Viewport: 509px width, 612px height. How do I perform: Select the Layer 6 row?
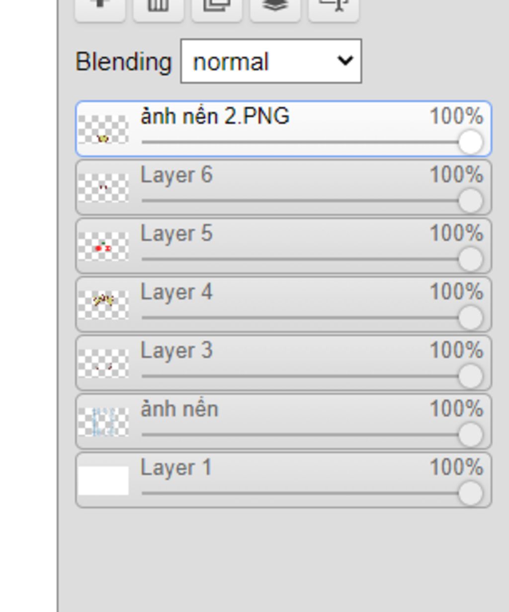point(283,187)
